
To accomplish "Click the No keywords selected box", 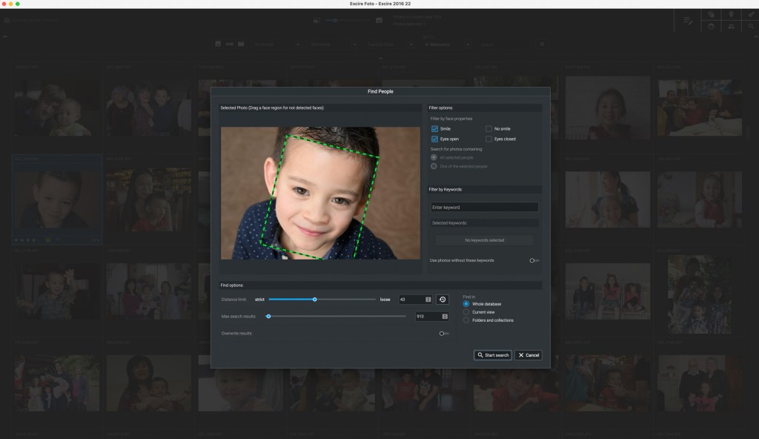I will [x=484, y=240].
